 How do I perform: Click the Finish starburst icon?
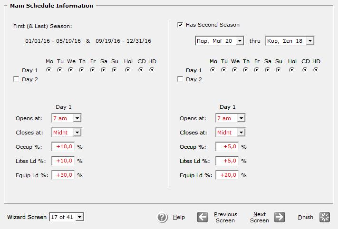click(325, 217)
